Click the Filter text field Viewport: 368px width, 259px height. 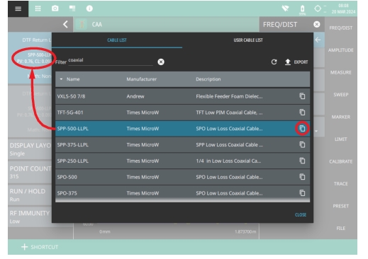tap(111, 60)
